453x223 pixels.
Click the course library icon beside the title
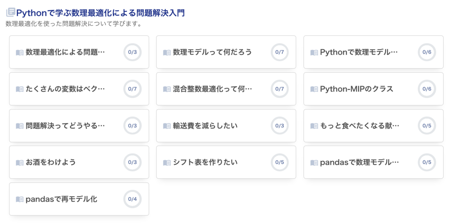[11, 12]
